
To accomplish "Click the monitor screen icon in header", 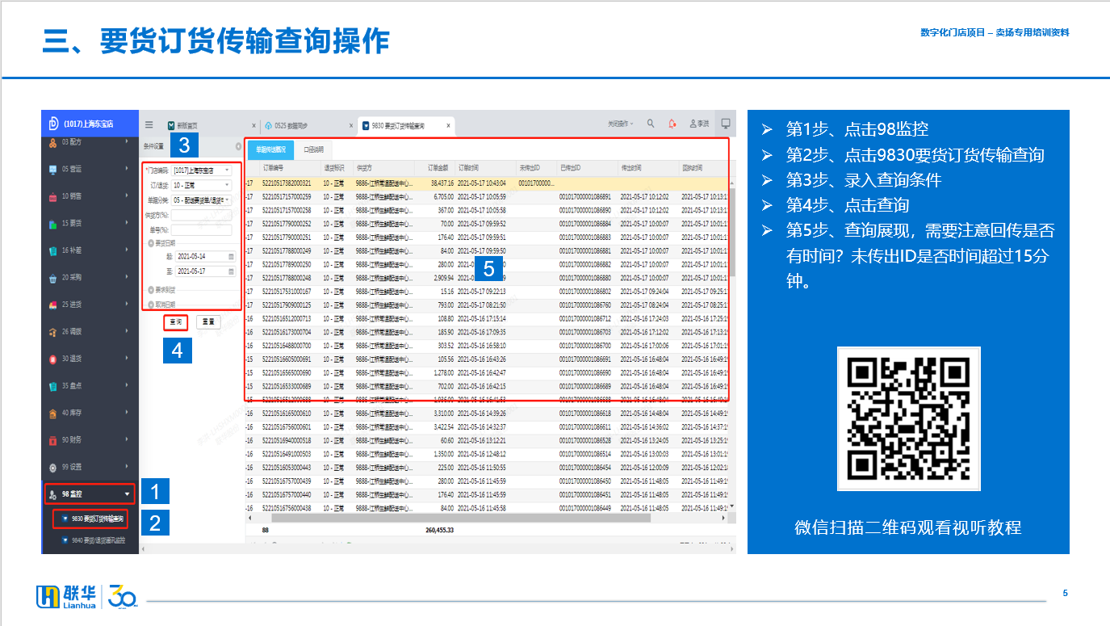I will coord(726,124).
